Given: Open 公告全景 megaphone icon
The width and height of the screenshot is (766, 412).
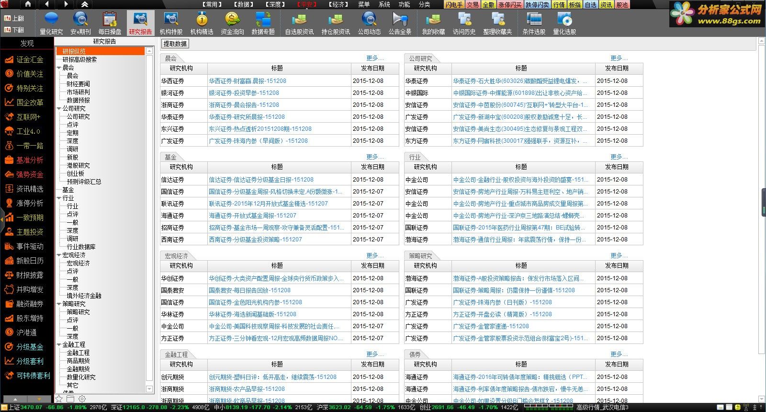Looking at the screenshot, I should tap(400, 23).
